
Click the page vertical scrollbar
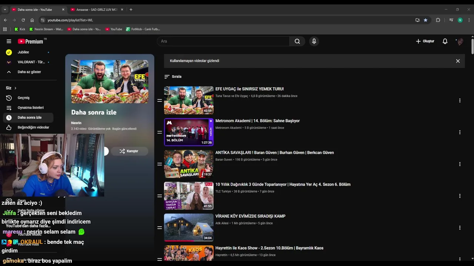pyautogui.click(x=472, y=46)
